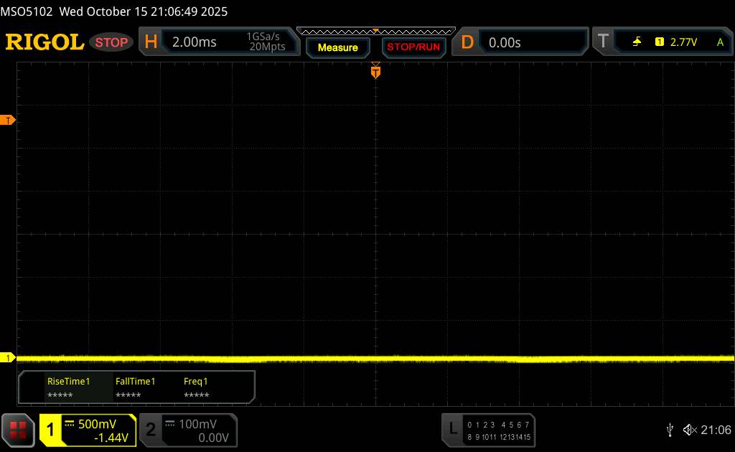Tap the orange H horizontal icon
735x452 pixels.
pyautogui.click(x=151, y=42)
